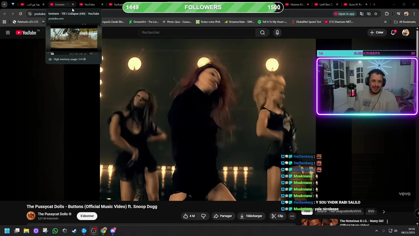Open the Shamisen MET bookmark
Screen dimensions: 419x236
pyautogui.click(x=339, y=22)
